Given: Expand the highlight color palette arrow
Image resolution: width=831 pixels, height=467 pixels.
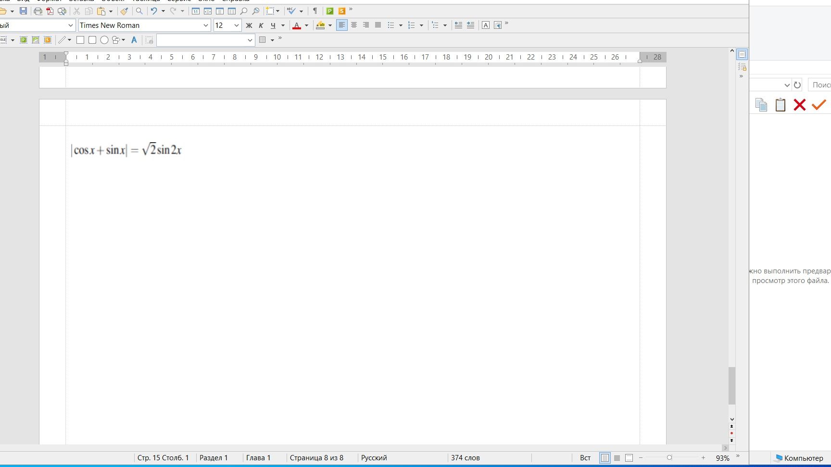Looking at the screenshot, I should 330,25.
